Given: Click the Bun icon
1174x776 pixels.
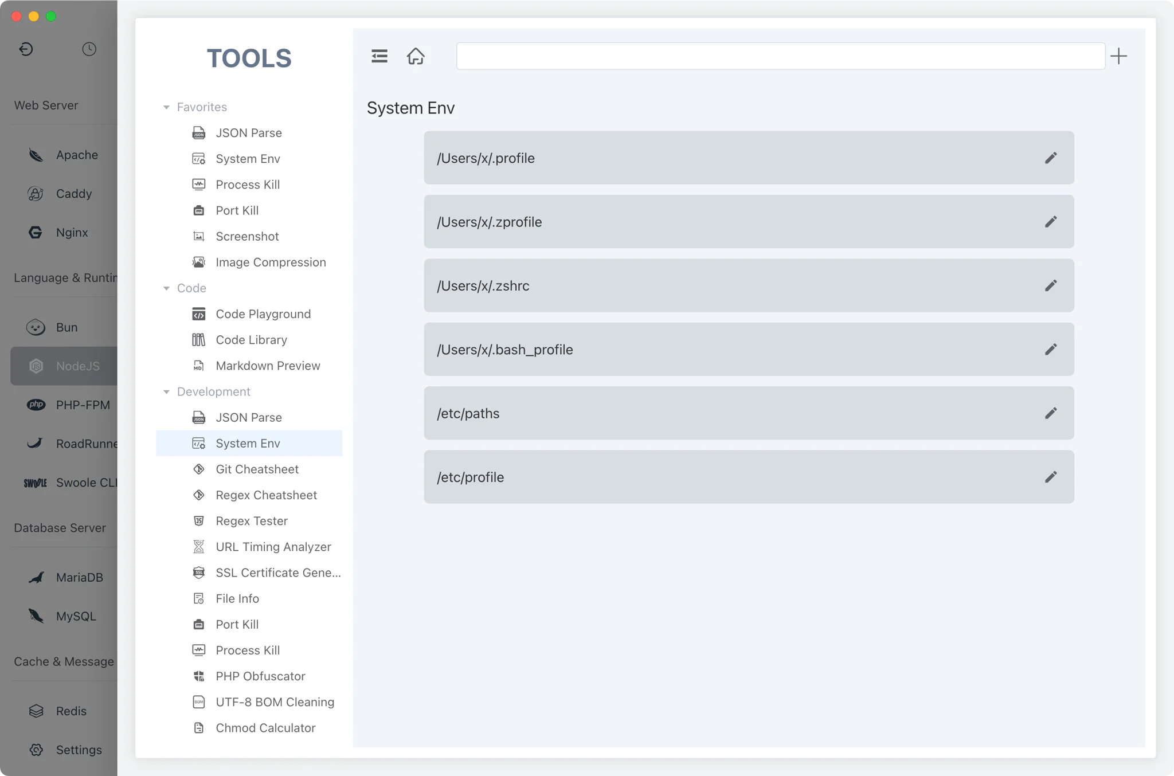Looking at the screenshot, I should [36, 327].
